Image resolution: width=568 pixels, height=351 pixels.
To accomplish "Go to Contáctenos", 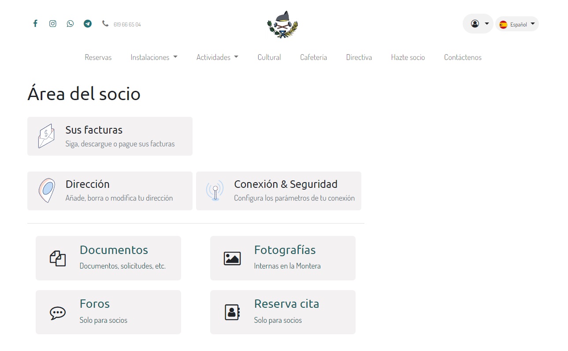I will pos(463,57).
